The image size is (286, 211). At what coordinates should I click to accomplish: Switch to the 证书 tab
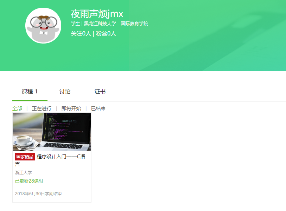100,91
